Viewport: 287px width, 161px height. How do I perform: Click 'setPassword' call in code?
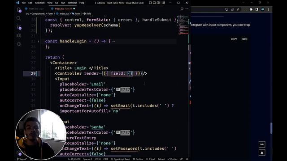click(124, 148)
